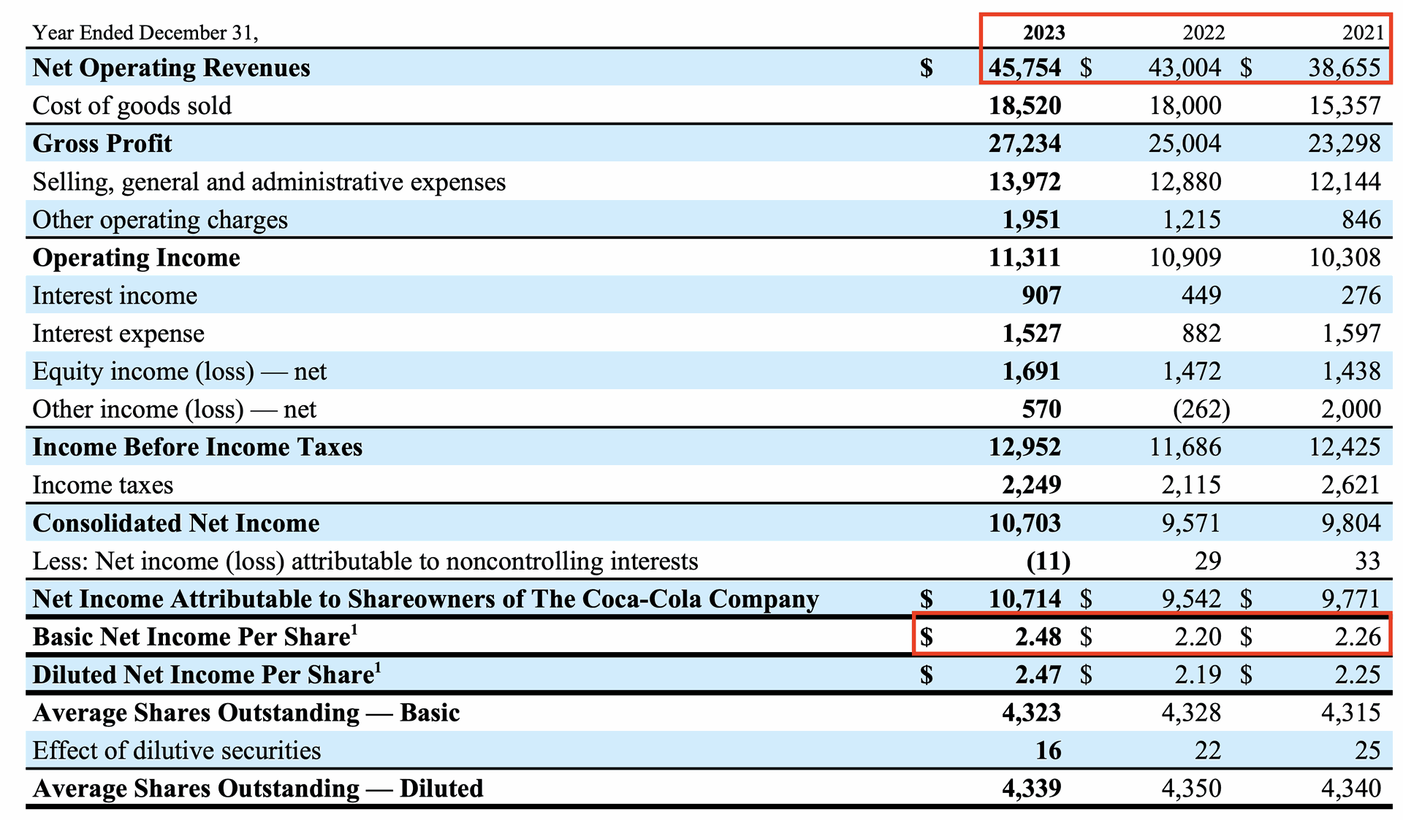Click Effect of dilutive securities label

(x=177, y=751)
